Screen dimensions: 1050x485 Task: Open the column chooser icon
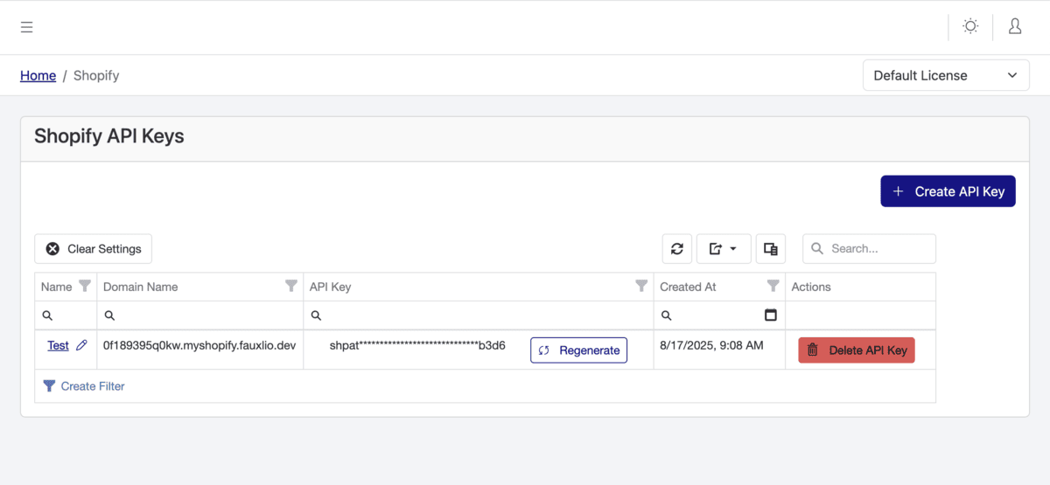[x=771, y=249]
